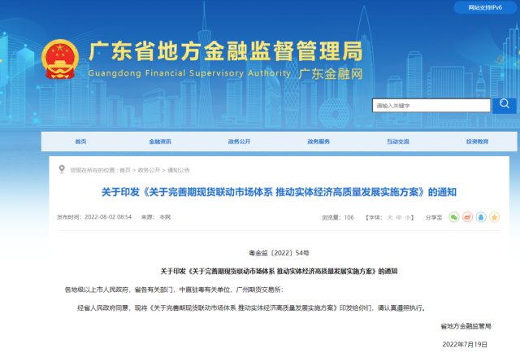Click the 来源: 本网 label
The image size is (520, 353).
click(x=155, y=217)
